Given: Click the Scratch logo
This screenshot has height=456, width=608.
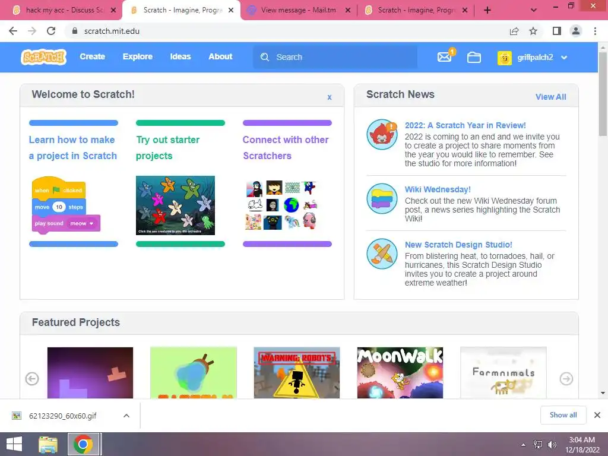Looking at the screenshot, I should pyautogui.click(x=43, y=57).
